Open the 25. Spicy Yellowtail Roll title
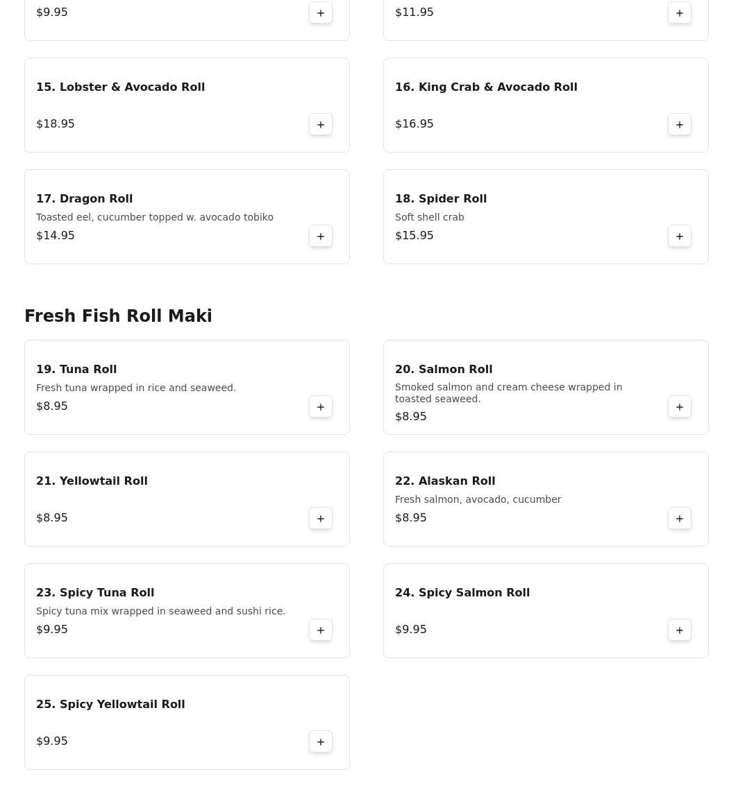 coord(110,705)
